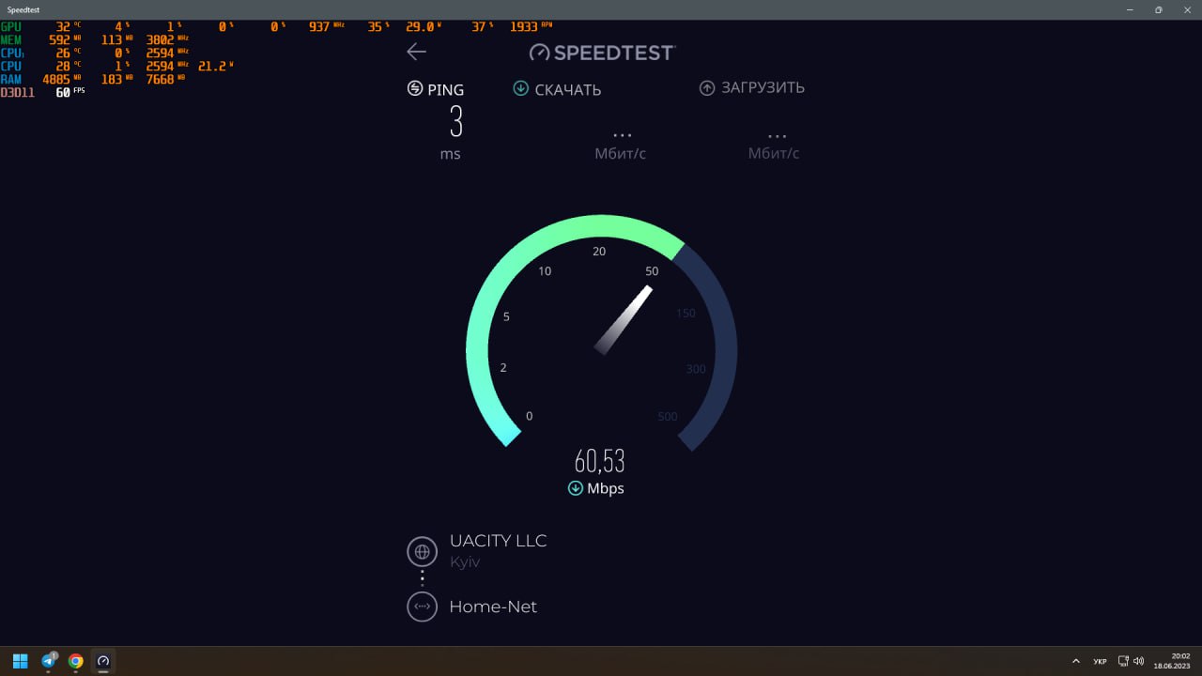Screen dimensions: 1202x676
Task: Click the D3D11 overlay label
Action: point(17,93)
